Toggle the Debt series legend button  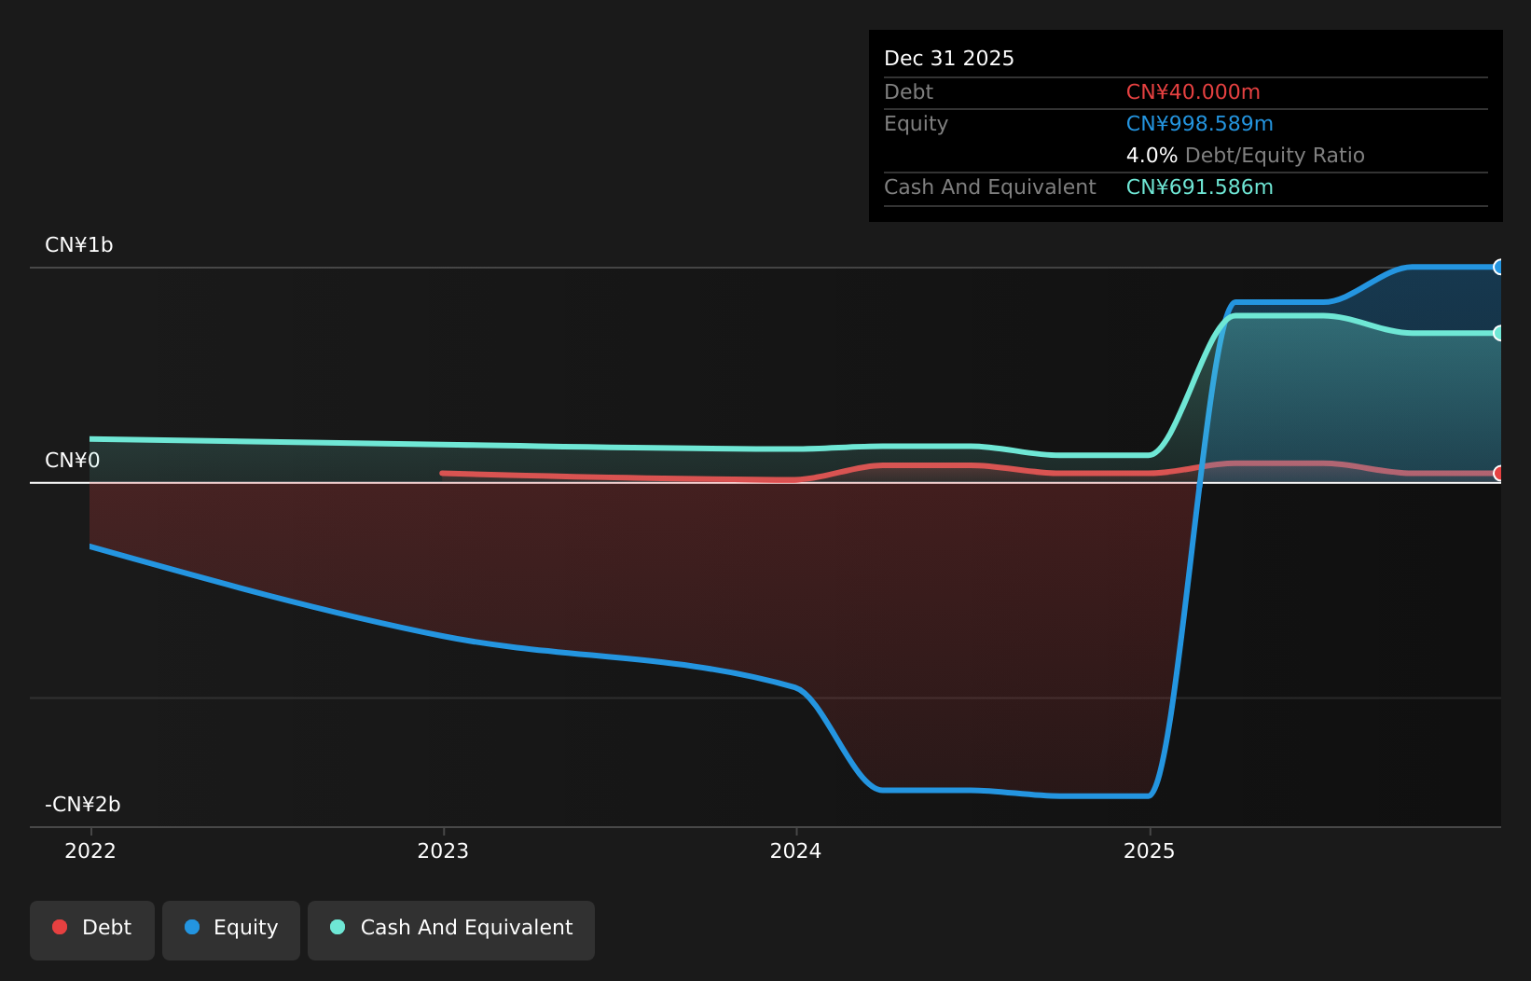pyautogui.click(x=92, y=930)
